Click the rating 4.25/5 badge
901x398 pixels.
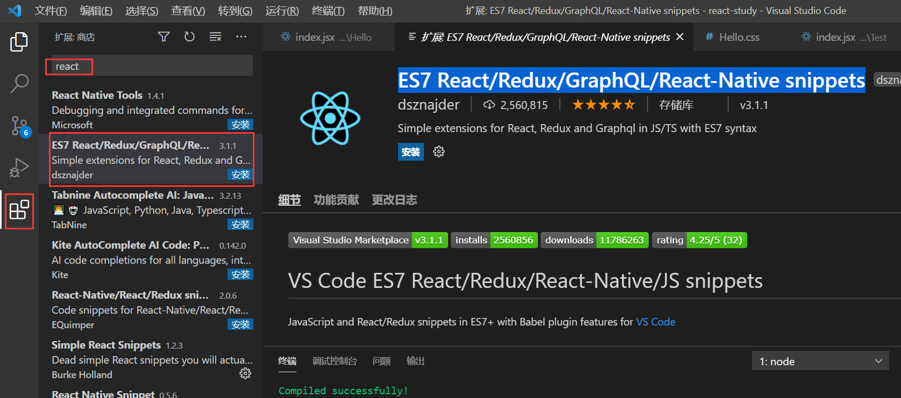[699, 240]
